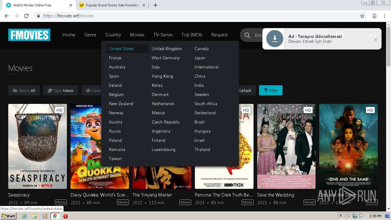Click the Home menu item
Screen dimensions: 391x220
pyautogui.click(x=69, y=35)
